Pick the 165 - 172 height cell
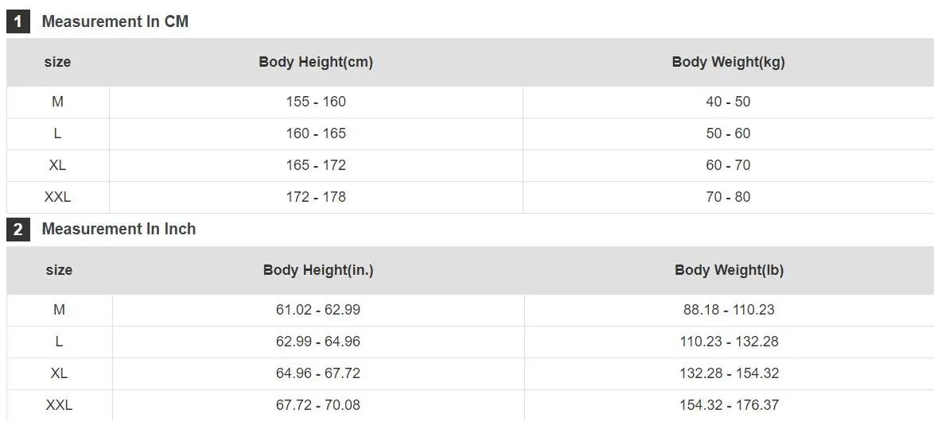 pos(316,165)
